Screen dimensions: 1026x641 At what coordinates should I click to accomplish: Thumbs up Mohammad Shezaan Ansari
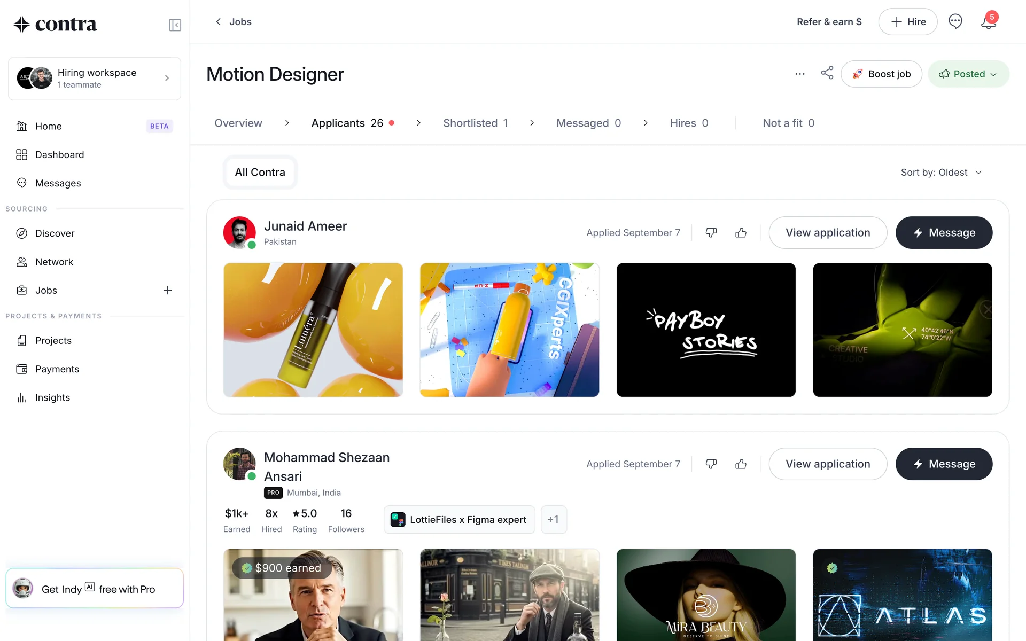click(741, 464)
